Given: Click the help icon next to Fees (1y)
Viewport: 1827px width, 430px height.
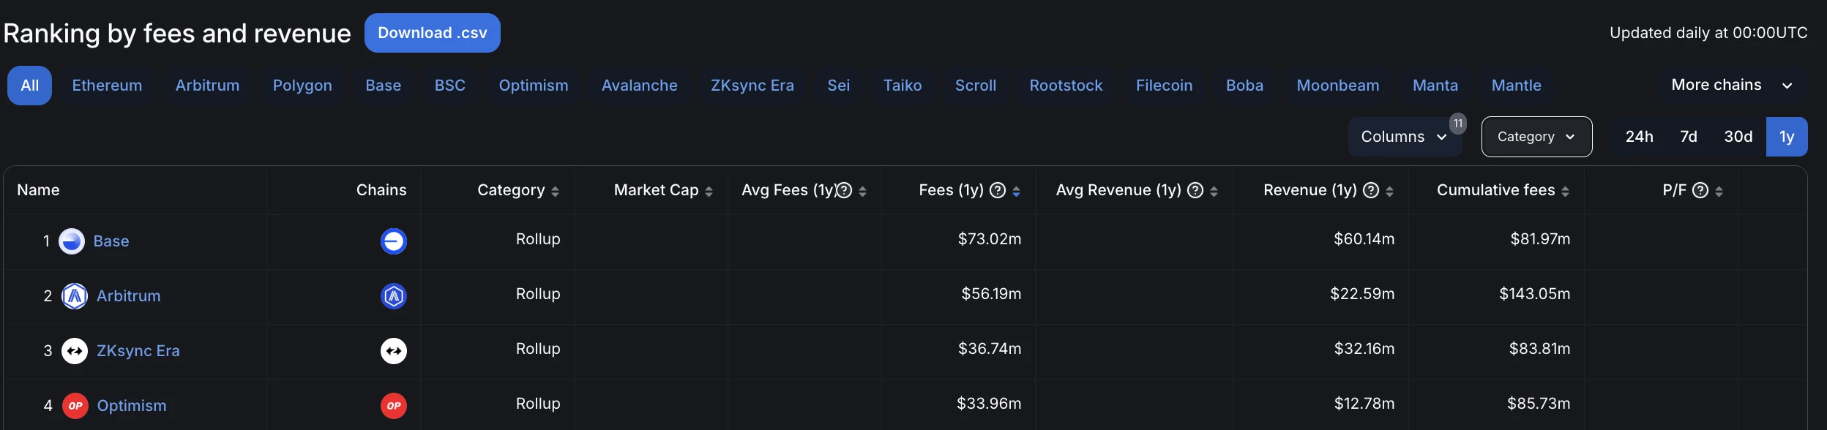Looking at the screenshot, I should click(997, 191).
